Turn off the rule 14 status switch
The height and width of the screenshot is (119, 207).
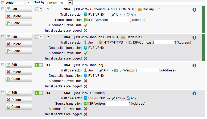[x=39, y=93]
